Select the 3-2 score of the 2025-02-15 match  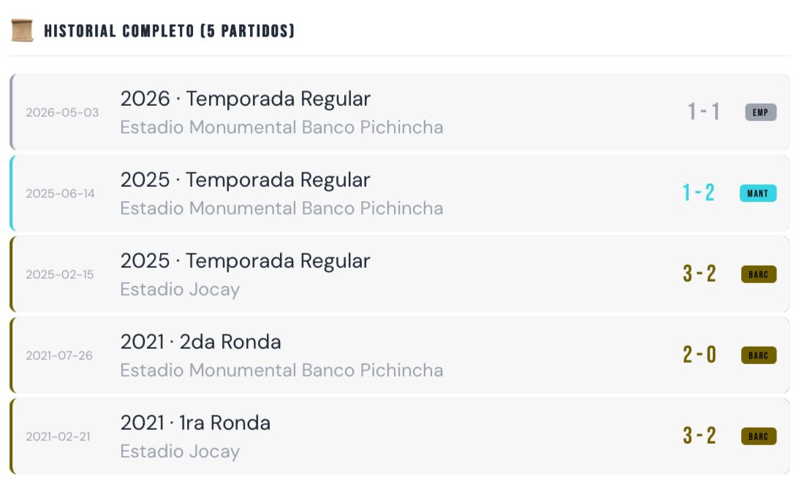click(700, 274)
